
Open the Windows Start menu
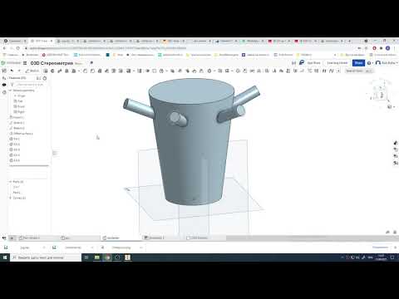pyautogui.click(x=5, y=257)
